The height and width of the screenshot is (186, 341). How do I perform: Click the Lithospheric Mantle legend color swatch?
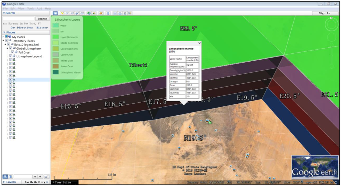[x=56, y=72]
